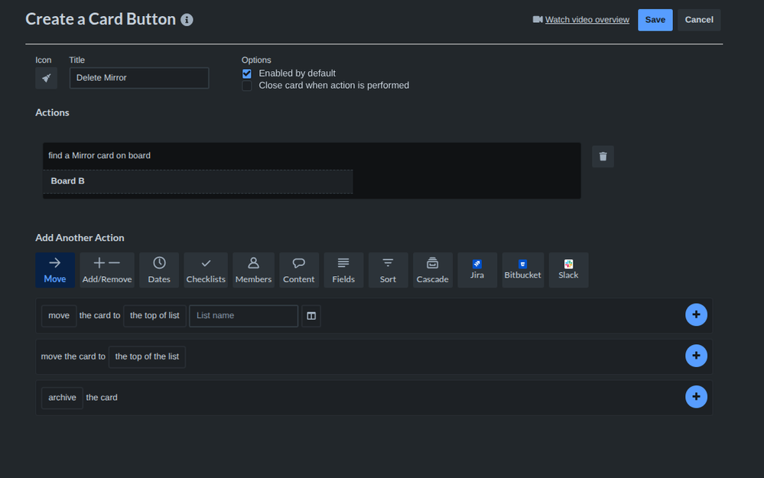The width and height of the screenshot is (764, 478).
Task: Switch to the Members action tab
Action: tap(253, 269)
